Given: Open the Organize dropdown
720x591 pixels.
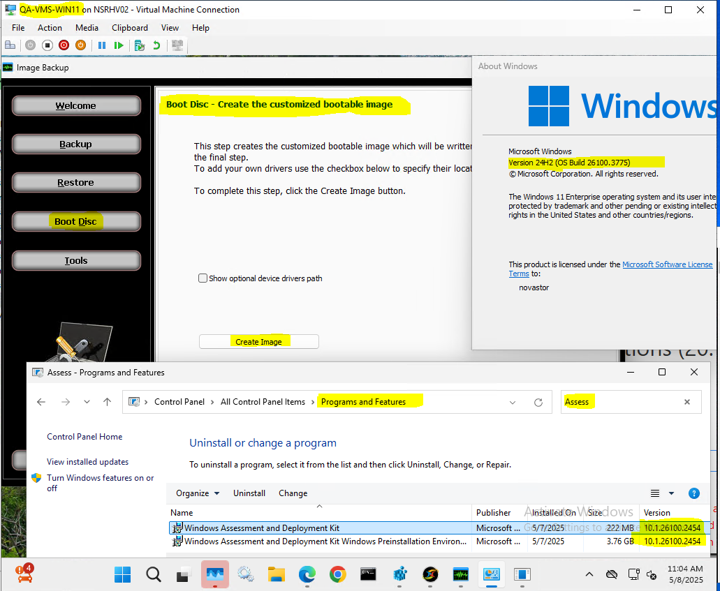Looking at the screenshot, I should click(198, 493).
